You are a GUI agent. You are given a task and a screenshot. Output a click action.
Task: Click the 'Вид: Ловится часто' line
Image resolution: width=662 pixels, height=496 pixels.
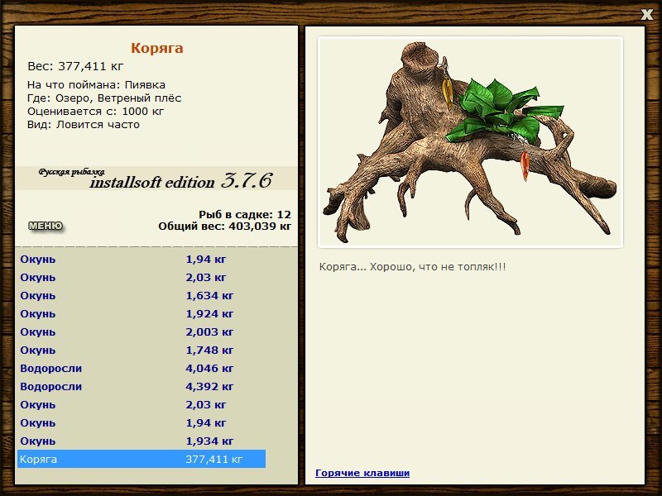coord(84,125)
